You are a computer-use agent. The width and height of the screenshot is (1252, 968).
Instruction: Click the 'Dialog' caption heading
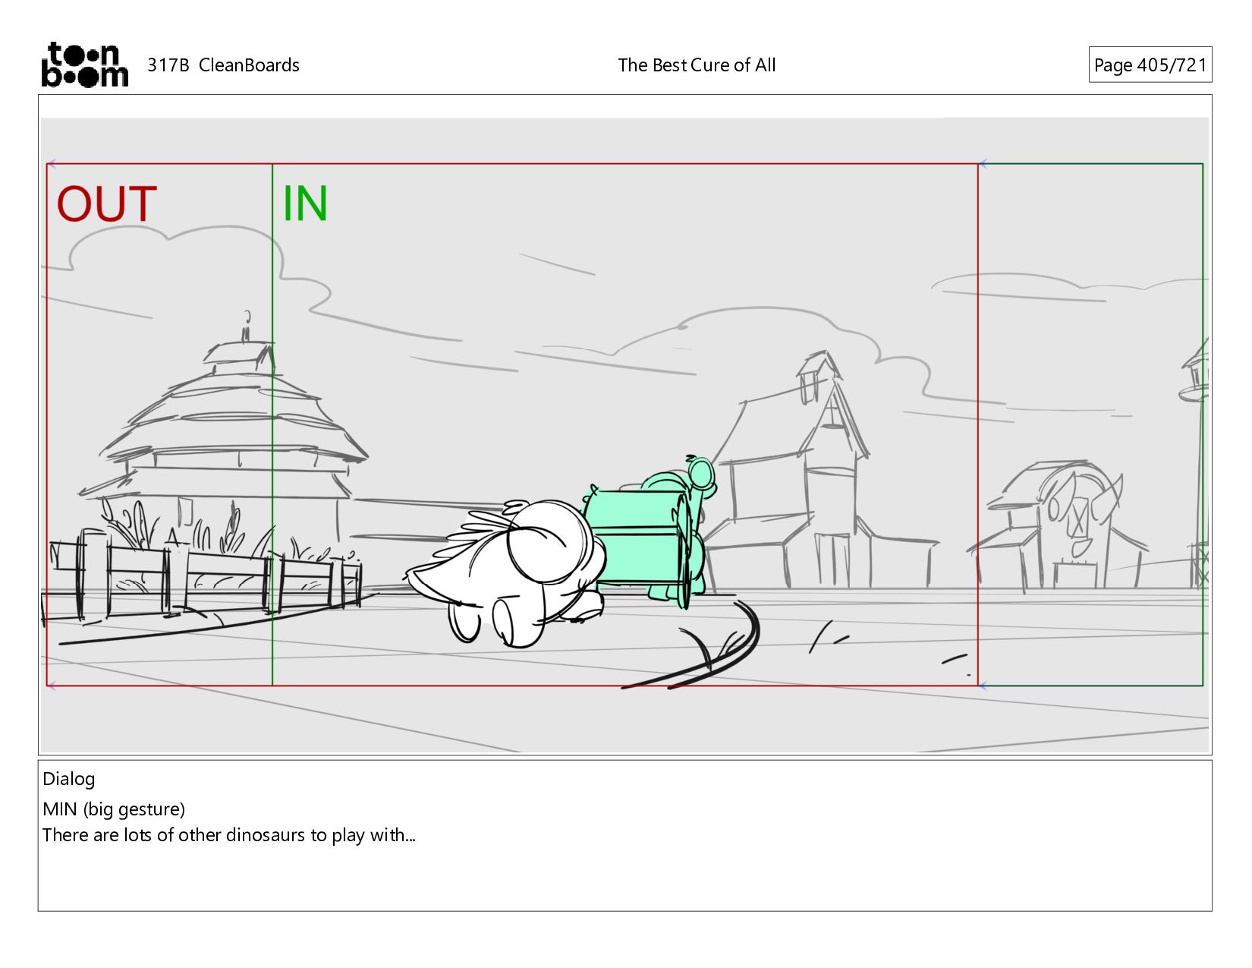[69, 779]
